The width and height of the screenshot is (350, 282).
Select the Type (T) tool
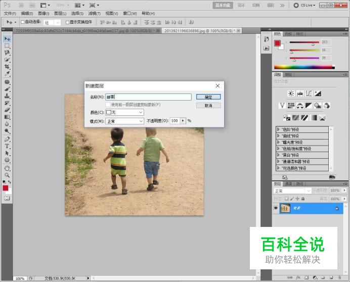coord(7,146)
